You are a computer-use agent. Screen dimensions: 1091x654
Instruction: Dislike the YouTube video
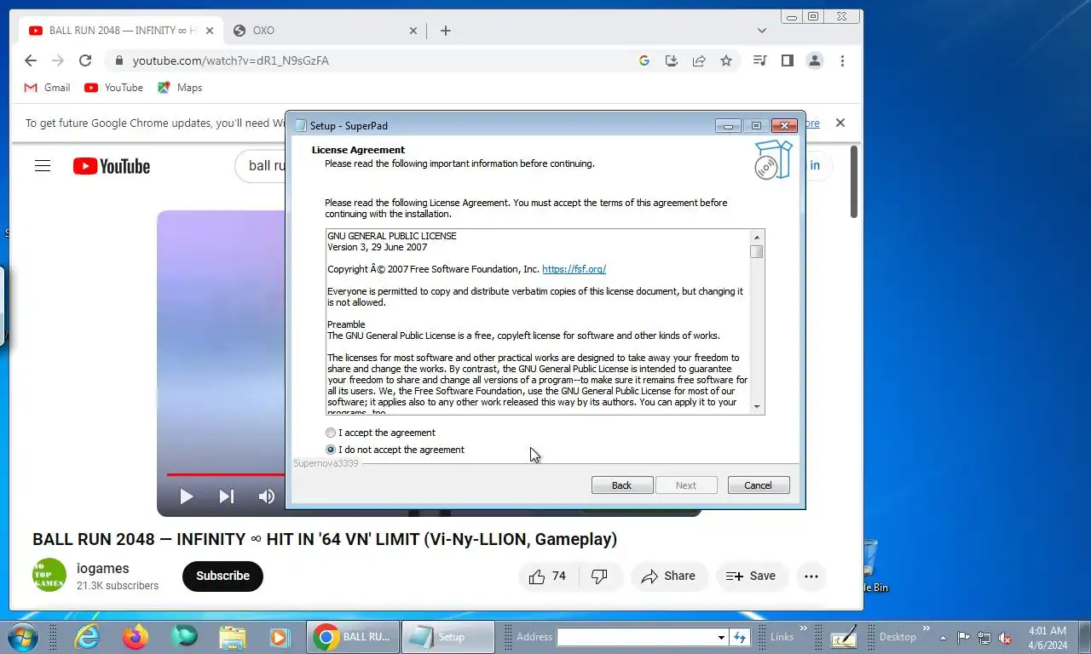pyautogui.click(x=600, y=577)
